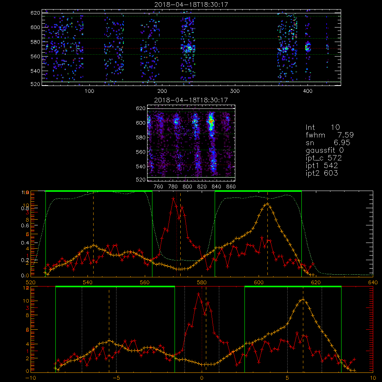Viewport: 382px width, 382px height.
Task: Click the timestamp title above the wide top image
Action: (191, 5)
